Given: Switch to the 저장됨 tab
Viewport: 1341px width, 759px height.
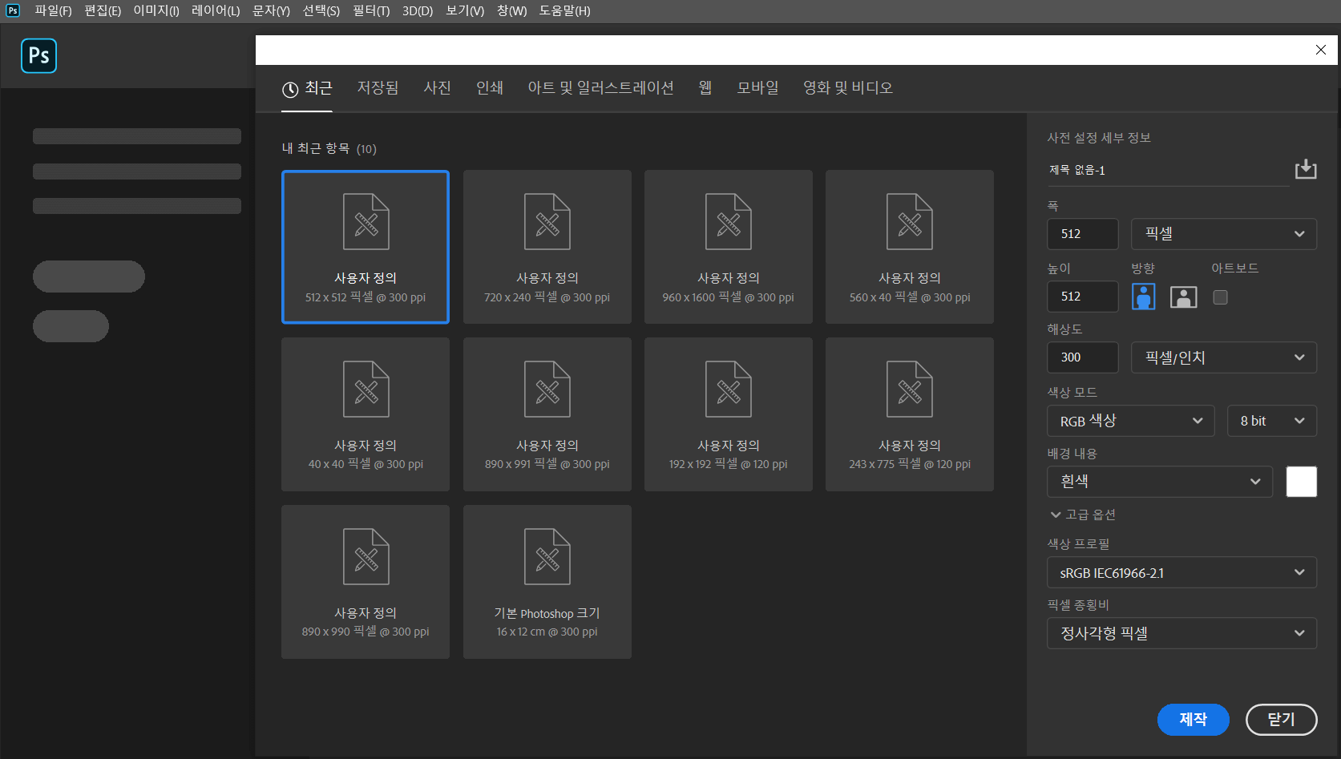Looking at the screenshot, I should pos(378,87).
